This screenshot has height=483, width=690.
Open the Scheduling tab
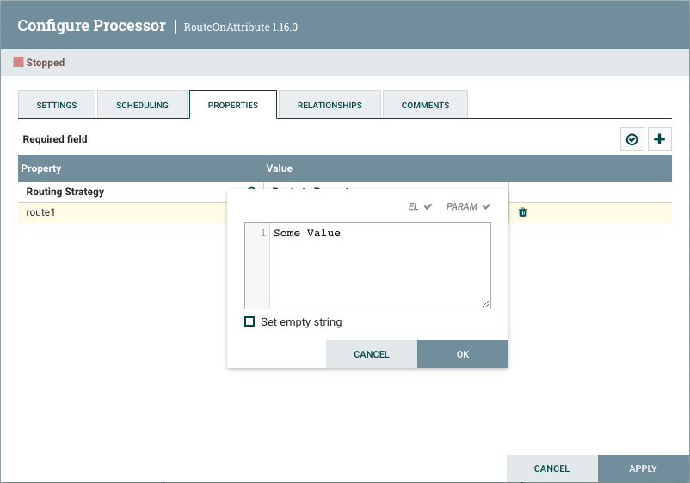pos(143,105)
